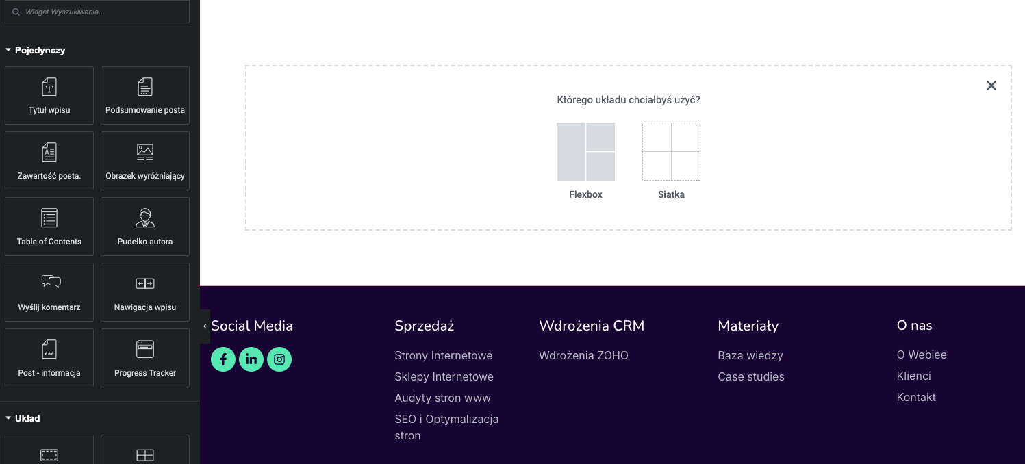Open the Facebook social icon
The height and width of the screenshot is (464, 1025).
(223, 359)
